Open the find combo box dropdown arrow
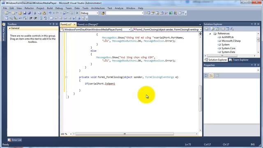Image resolution: width=263 pixels, height=148 pixels. click(143, 13)
